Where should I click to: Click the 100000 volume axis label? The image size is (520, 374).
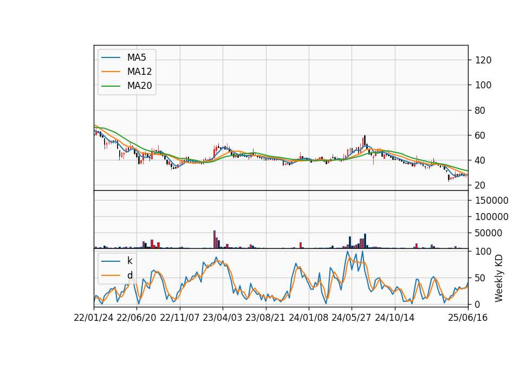[x=491, y=217]
